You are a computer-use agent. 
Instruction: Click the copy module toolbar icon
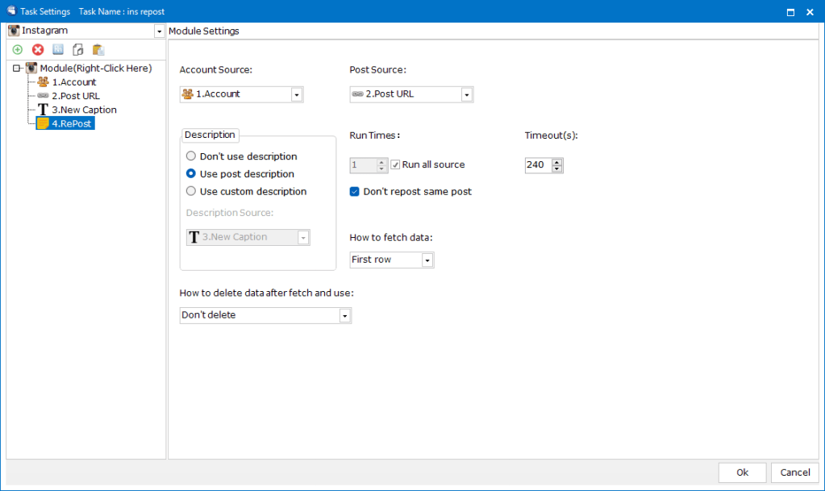[78, 50]
